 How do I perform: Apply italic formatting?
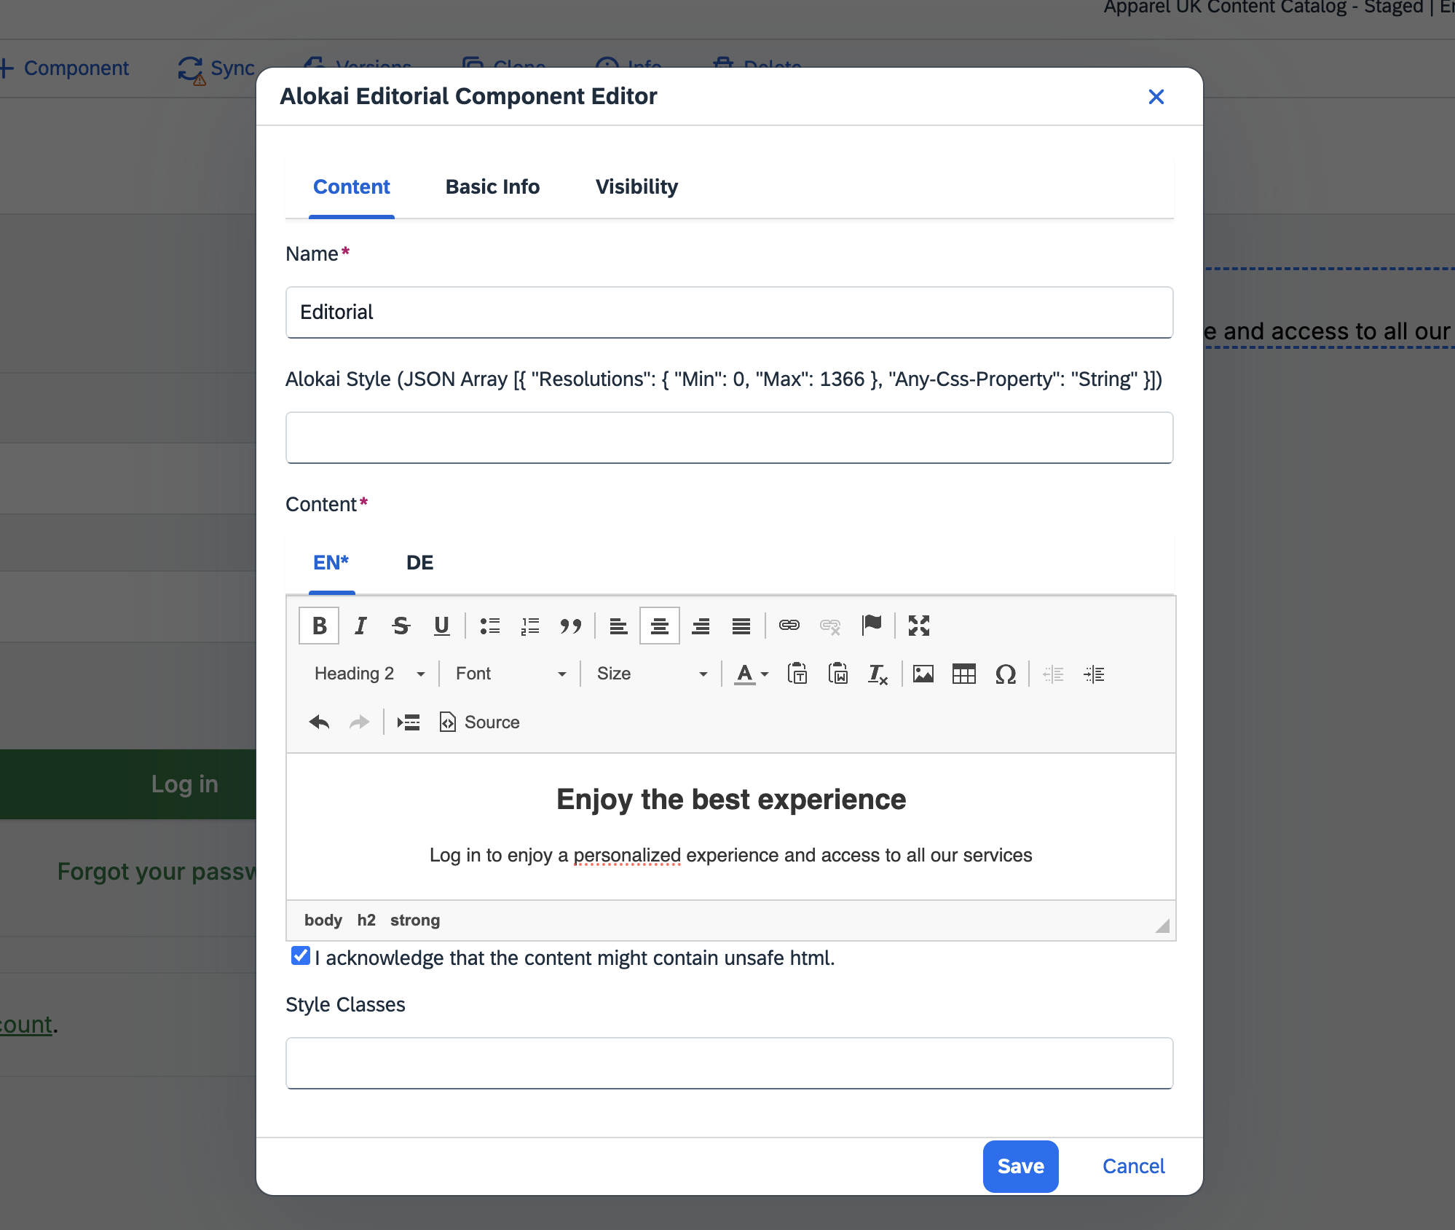click(x=360, y=626)
